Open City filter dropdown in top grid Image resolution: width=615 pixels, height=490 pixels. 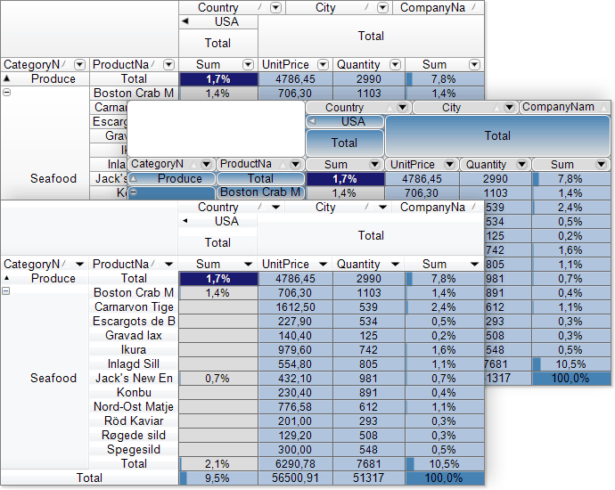click(x=382, y=7)
